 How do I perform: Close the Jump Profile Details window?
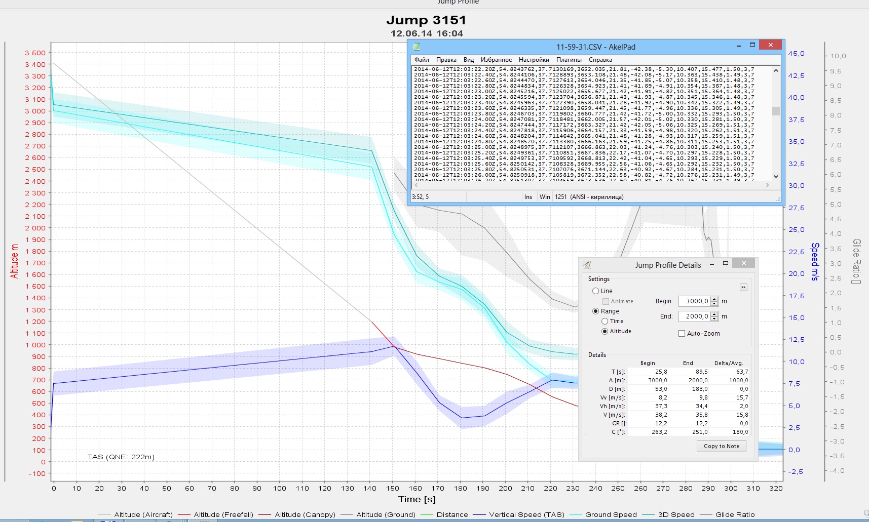click(x=743, y=263)
